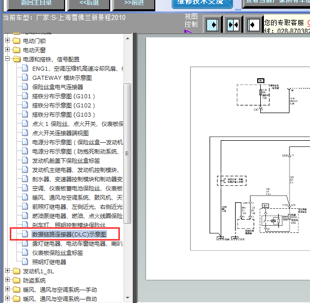Image resolution: width=310 pixels, height=303 pixels.
Task: Click the tree vertical scrollbar thumb
Action: 128,154
